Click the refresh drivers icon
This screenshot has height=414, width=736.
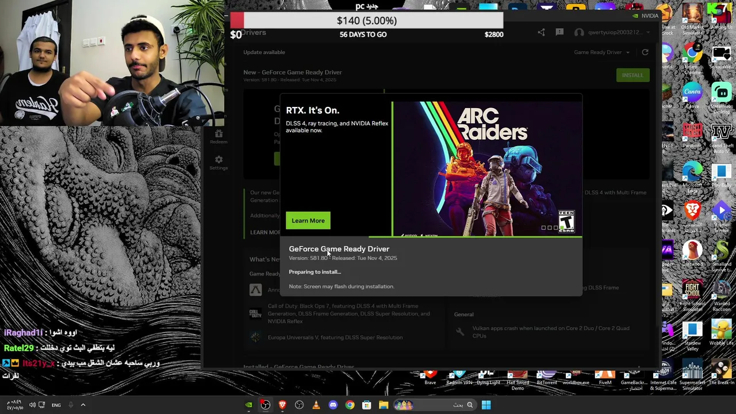645,52
